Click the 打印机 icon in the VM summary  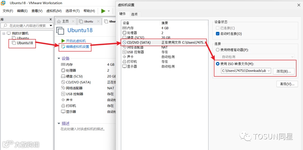(63, 106)
